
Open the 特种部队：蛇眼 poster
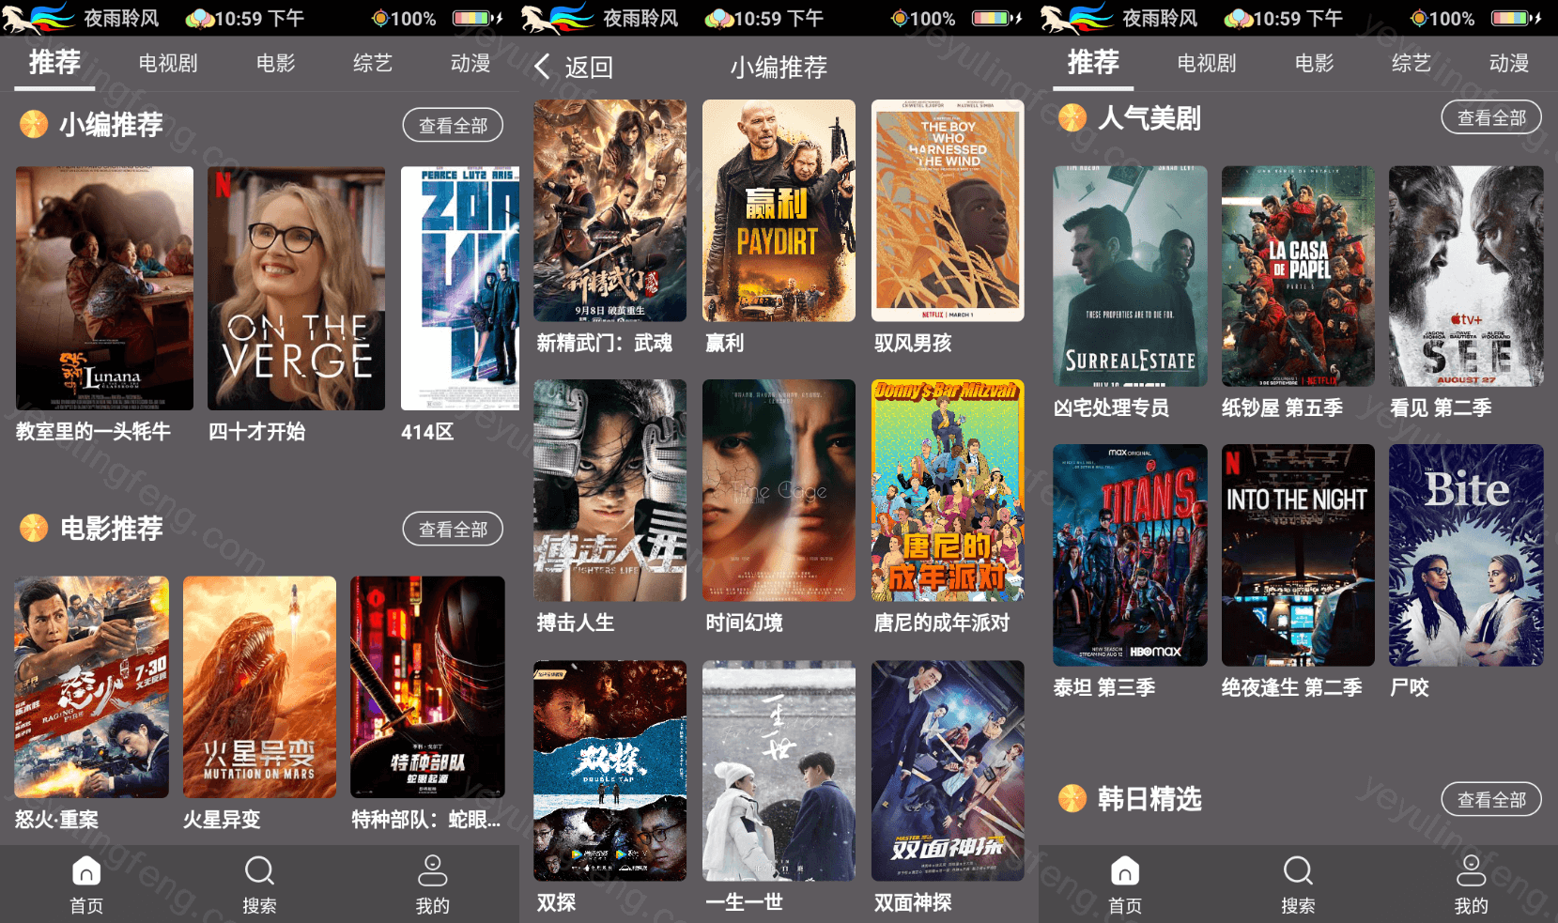(427, 687)
